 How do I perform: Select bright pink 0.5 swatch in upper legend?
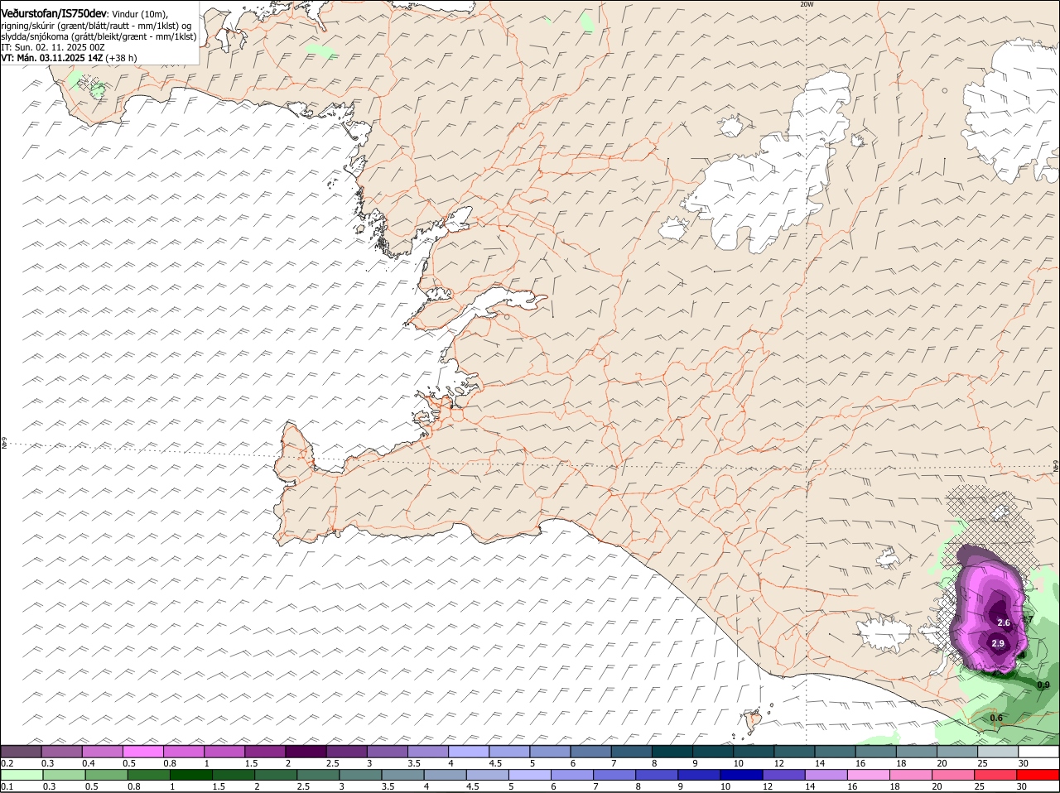pos(143,752)
